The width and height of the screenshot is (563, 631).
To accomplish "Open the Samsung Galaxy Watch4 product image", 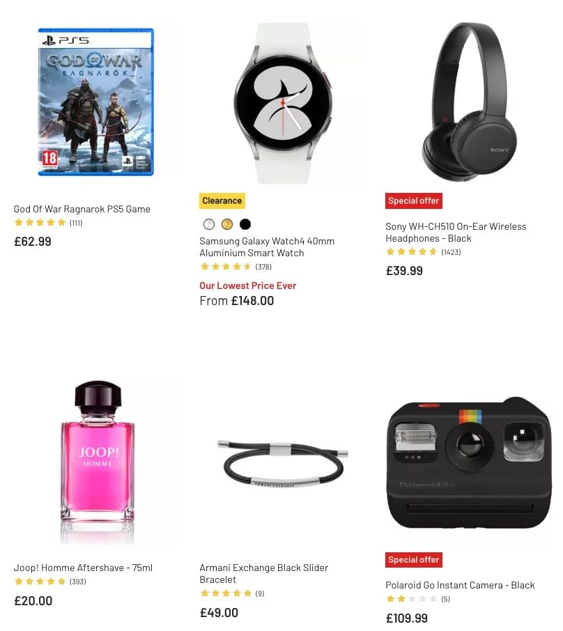I will tap(283, 103).
